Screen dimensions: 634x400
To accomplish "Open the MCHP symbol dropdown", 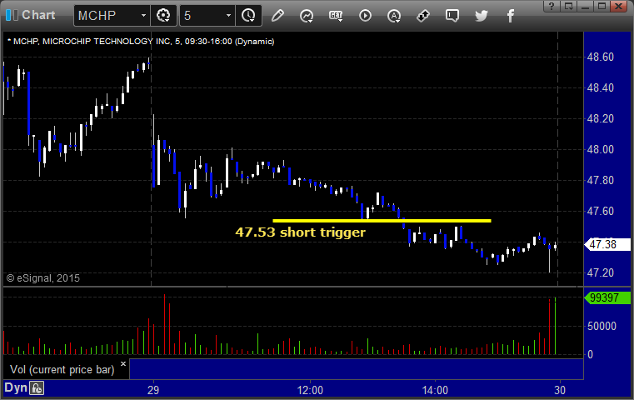I will 143,16.
